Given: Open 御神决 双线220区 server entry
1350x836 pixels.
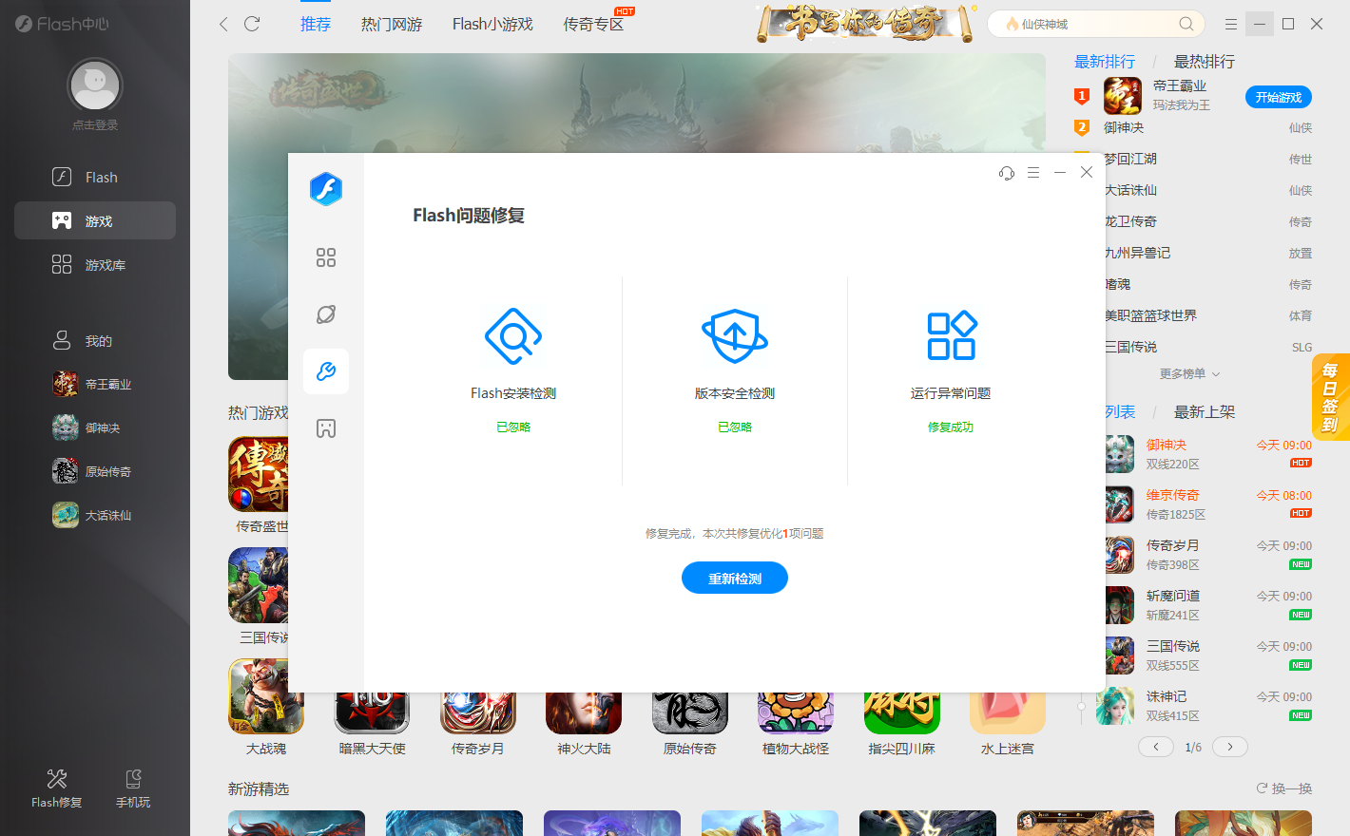Looking at the screenshot, I should point(1208,454).
